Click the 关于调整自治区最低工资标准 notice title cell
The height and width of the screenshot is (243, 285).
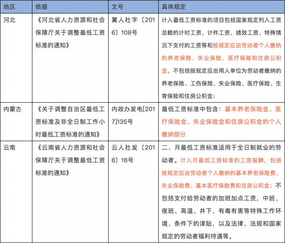(70, 121)
